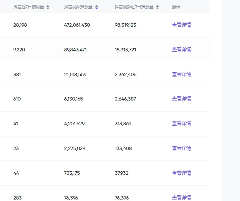Click the 2,646,387 seven-day plays cell
The height and width of the screenshot is (201, 240).
coord(125,99)
